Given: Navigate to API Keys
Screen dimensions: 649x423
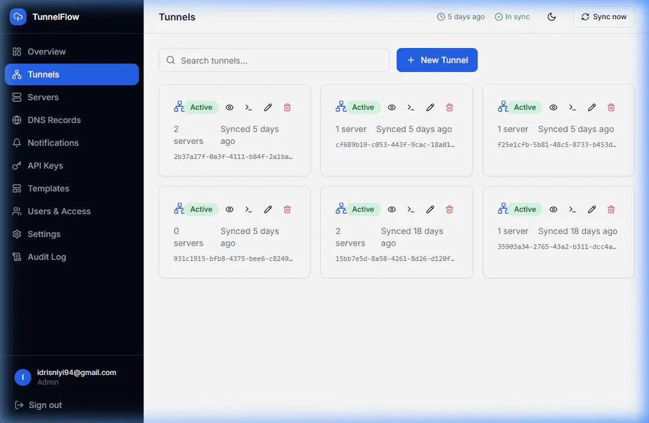Looking at the screenshot, I should (72, 166).
